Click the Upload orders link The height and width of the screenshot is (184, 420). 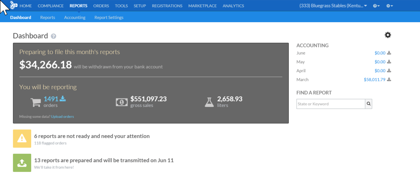pyautogui.click(x=62, y=117)
